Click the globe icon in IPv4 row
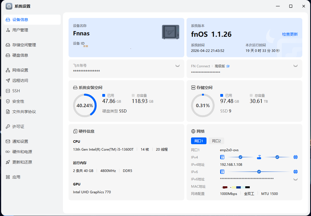The width and height of the screenshot is (311, 216). pos(295,157)
